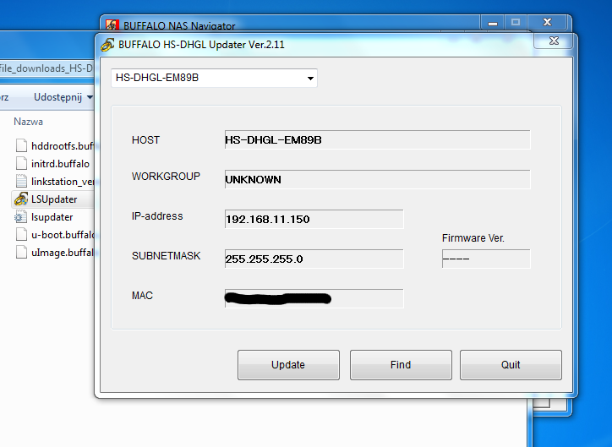612x447 pixels.
Task: Click the updater title bar app icon
Action: (107, 45)
